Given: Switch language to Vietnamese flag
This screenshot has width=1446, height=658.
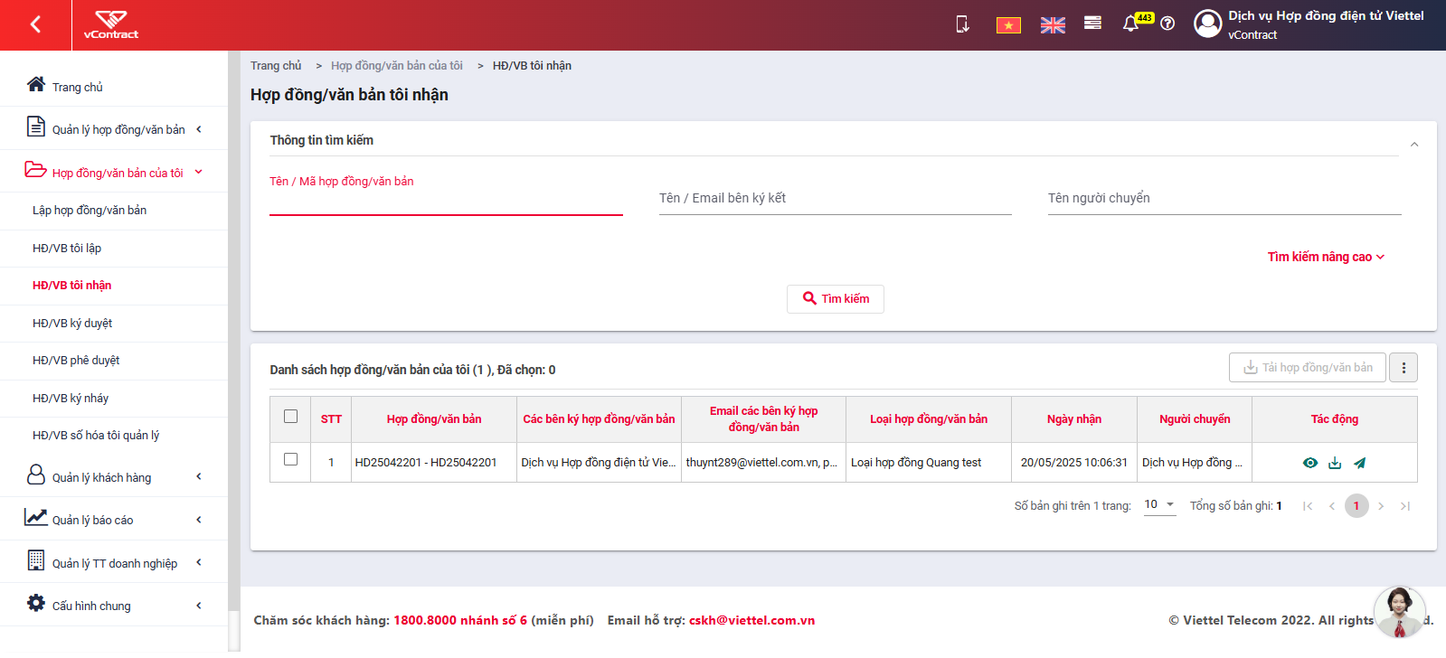Looking at the screenshot, I should pos(1008,25).
